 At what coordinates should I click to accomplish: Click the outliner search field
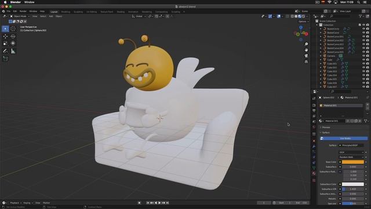(340, 16)
